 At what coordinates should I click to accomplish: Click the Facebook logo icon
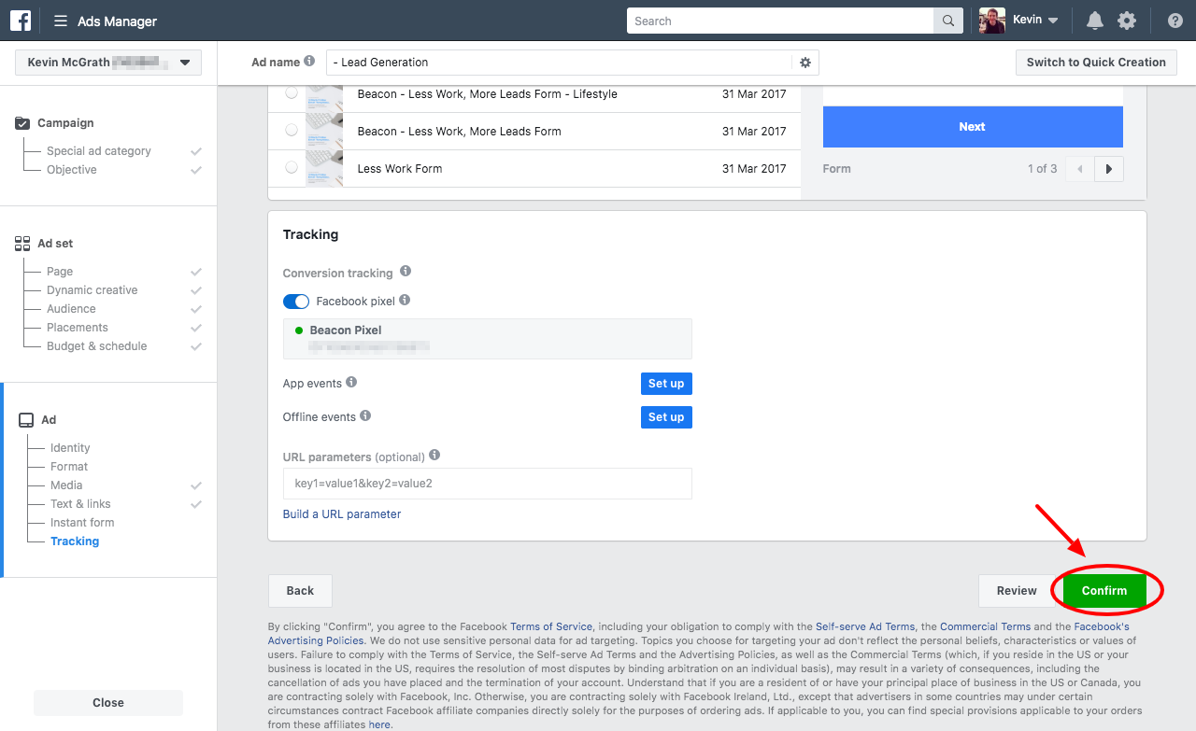[21, 21]
